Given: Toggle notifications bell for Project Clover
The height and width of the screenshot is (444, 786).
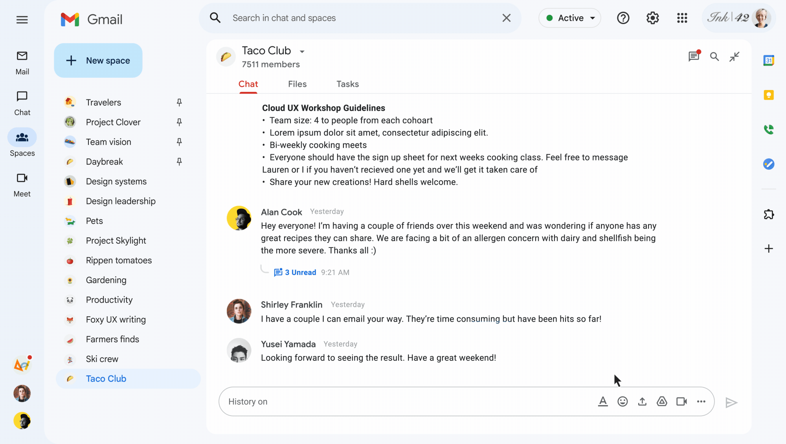Looking at the screenshot, I should (179, 122).
